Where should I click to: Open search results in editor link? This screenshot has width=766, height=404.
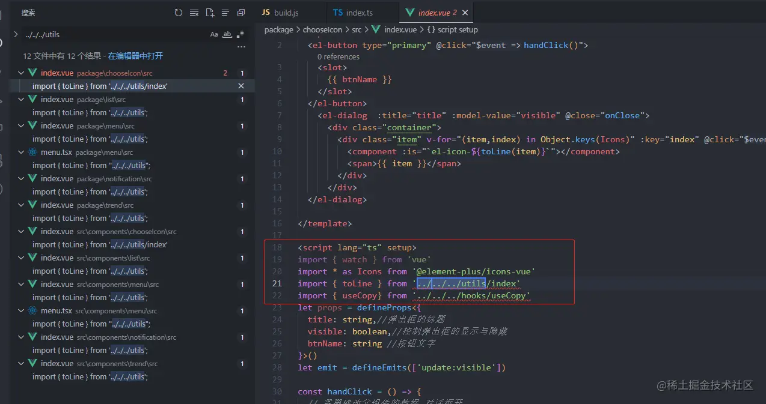135,56
